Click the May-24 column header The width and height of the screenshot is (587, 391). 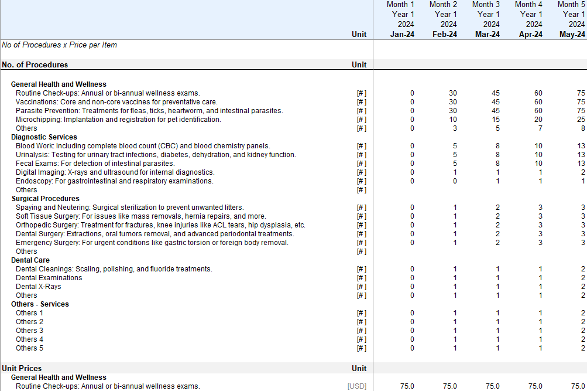click(x=572, y=35)
